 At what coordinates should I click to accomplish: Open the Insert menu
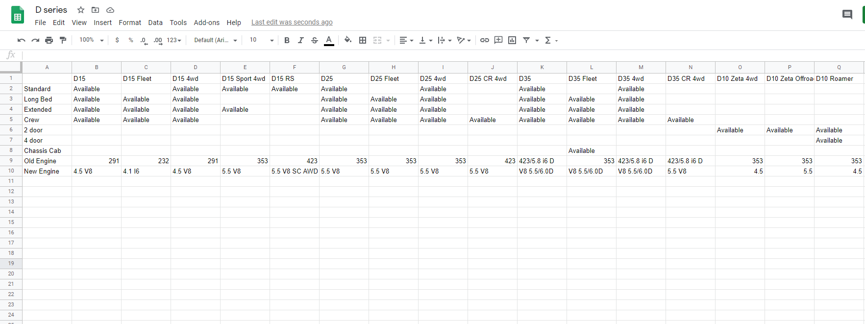[102, 23]
